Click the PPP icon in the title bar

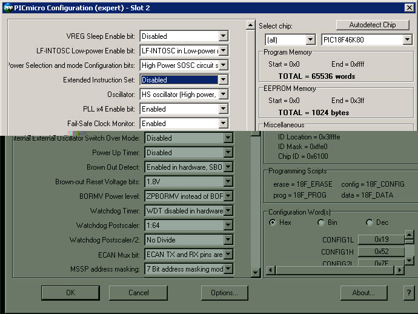tap(8, 8)
